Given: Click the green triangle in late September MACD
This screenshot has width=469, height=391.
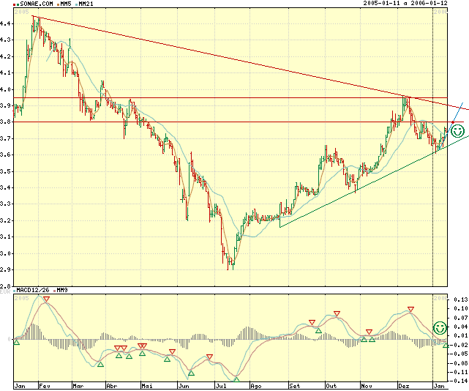Looking at the screenshot, I should coord(318,330).
